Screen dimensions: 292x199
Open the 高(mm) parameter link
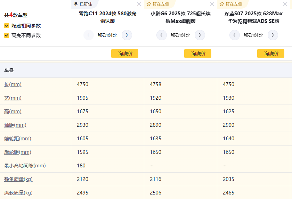click(13, 111)
